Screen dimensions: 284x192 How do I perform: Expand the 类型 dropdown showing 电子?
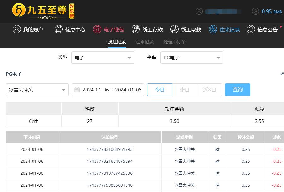(x=103, y=58)
